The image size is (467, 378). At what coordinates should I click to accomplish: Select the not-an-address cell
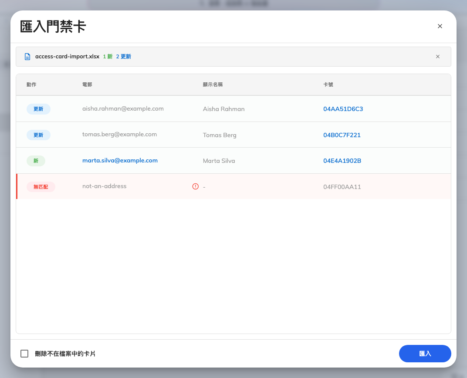point(104,186)
